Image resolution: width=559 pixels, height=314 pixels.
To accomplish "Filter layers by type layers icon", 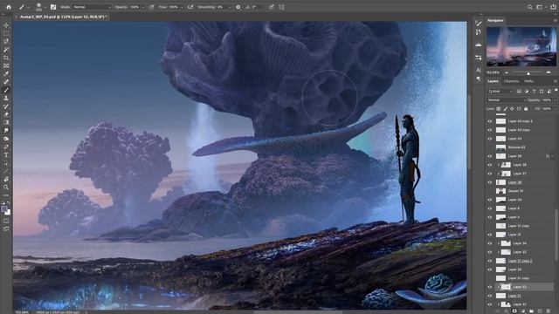I will coord(534,92).
